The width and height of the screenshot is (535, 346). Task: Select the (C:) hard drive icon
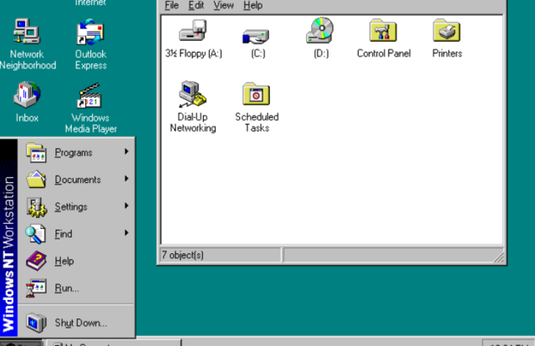[x=256, y=36]
